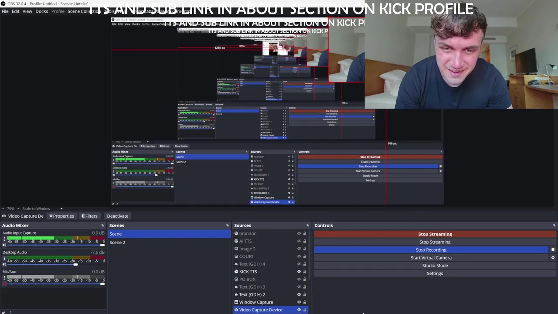Show the COURT source
The width and height of the screenshot is (558, 314).
[x=299, y=256]
